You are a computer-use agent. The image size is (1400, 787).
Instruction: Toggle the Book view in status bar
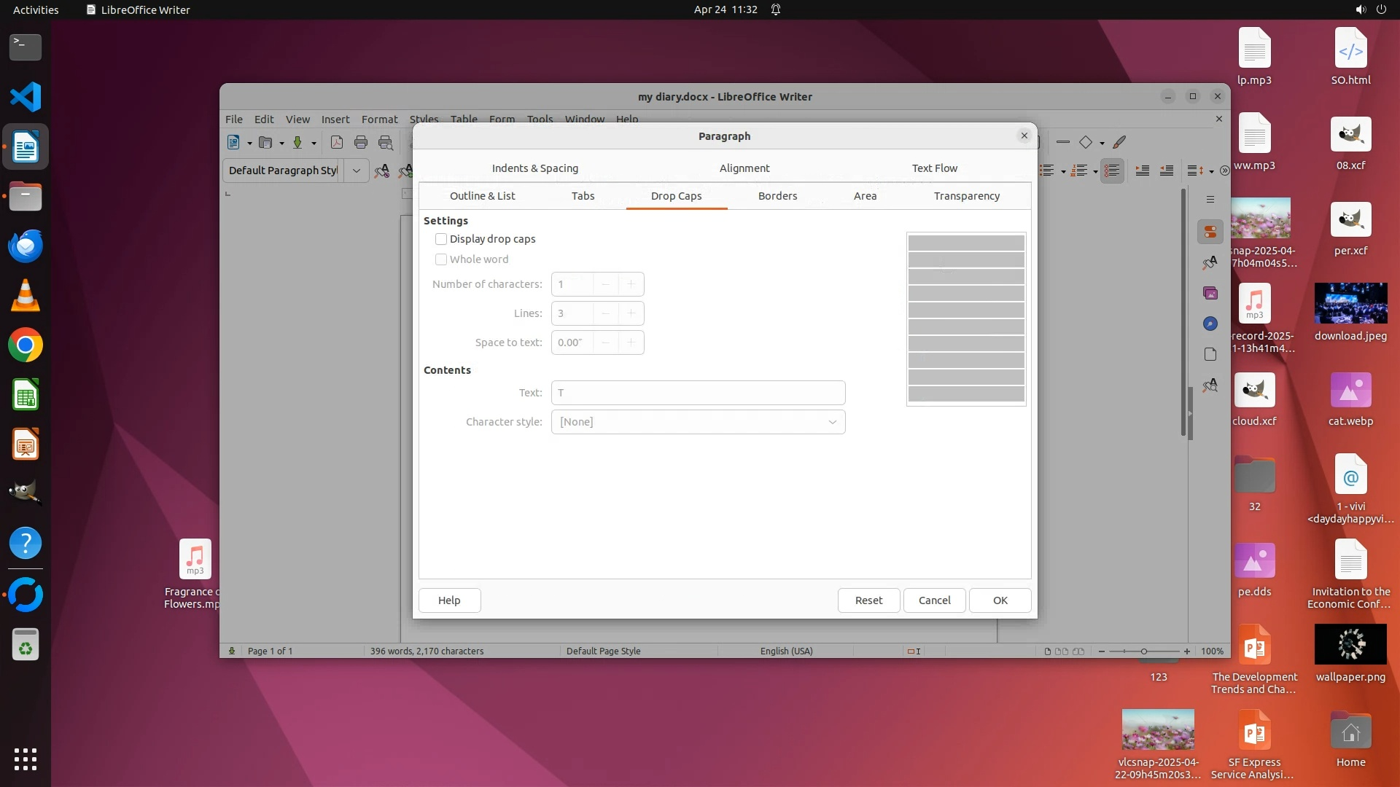click(x=1078, y=651)
